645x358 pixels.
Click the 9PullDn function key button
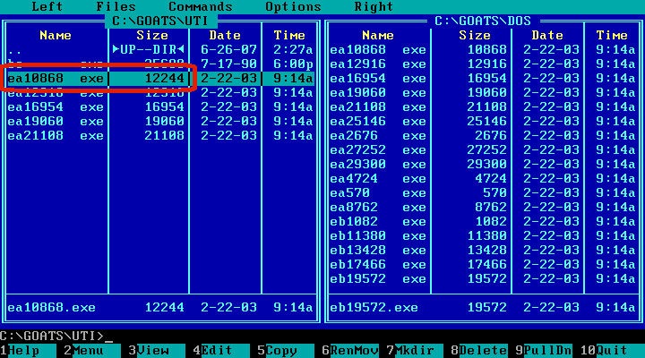544,351
